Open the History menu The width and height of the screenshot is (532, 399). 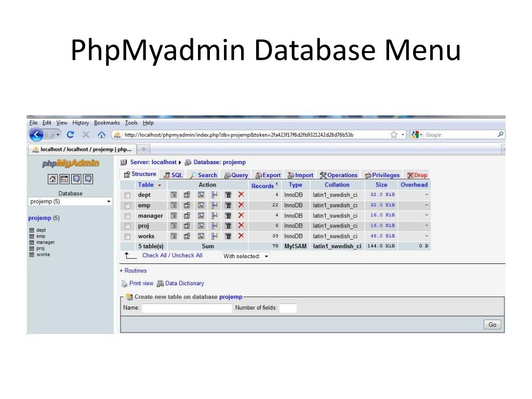pyautogui.click(x=81, y=123)
